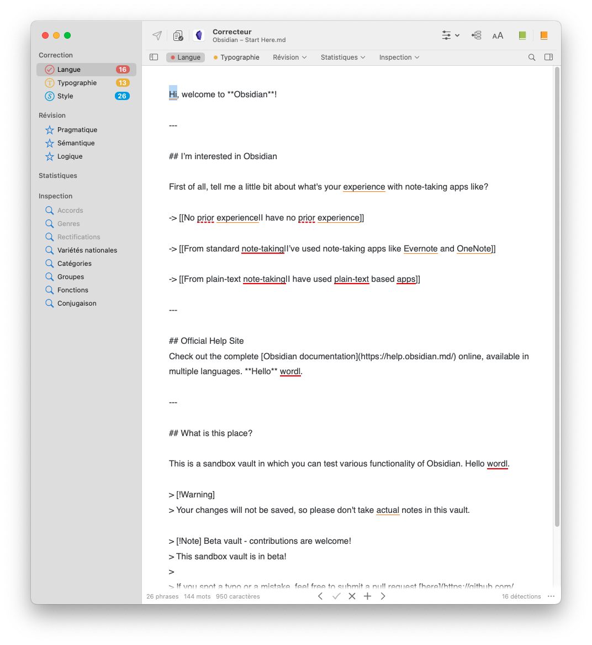The width and height of the screenshot is (592, 645).
Task: Click the send paper-plane icon
Action: [x=157, y=35]
